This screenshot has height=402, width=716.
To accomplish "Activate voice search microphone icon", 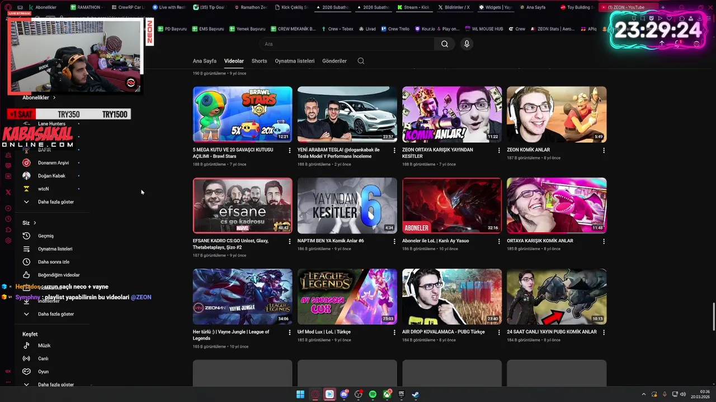I will coord(467,44).
